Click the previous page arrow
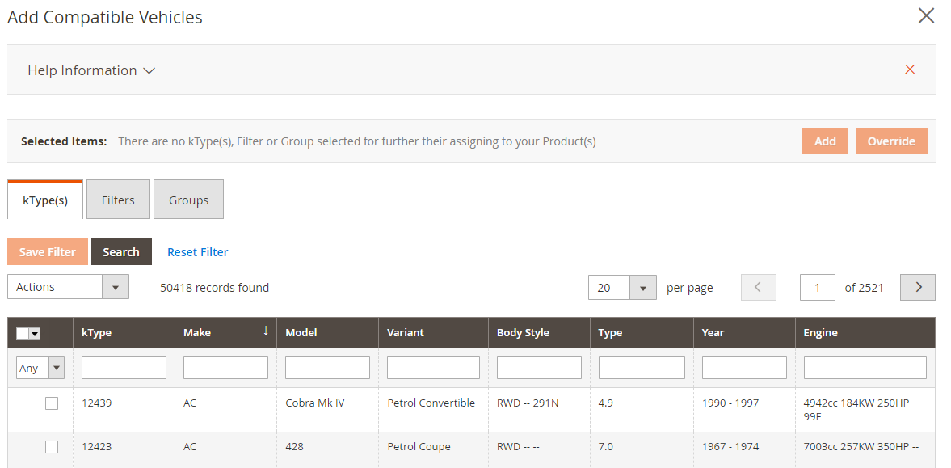Screen dimensions: 951x468 [758, 287]
